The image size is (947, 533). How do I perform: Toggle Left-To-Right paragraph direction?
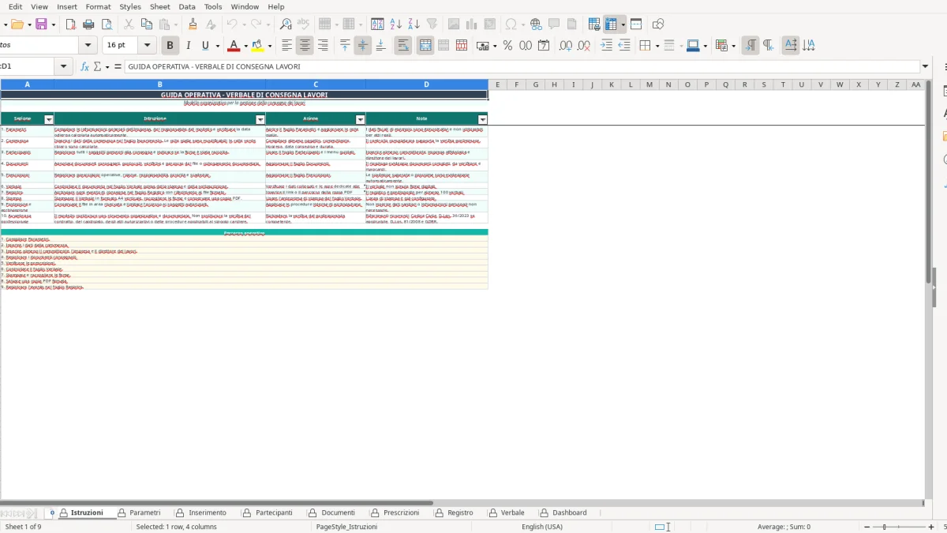tap(750, 46)
